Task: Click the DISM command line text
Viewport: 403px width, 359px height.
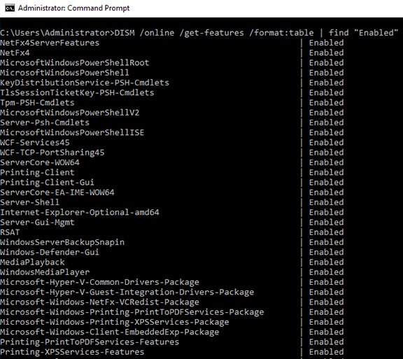Action: (x=199, y=33)
